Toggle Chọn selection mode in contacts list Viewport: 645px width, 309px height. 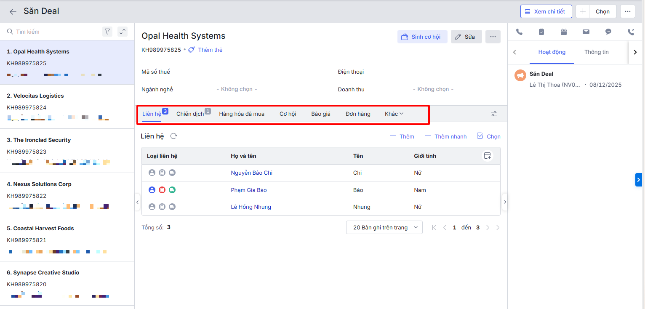coord(488,136)
